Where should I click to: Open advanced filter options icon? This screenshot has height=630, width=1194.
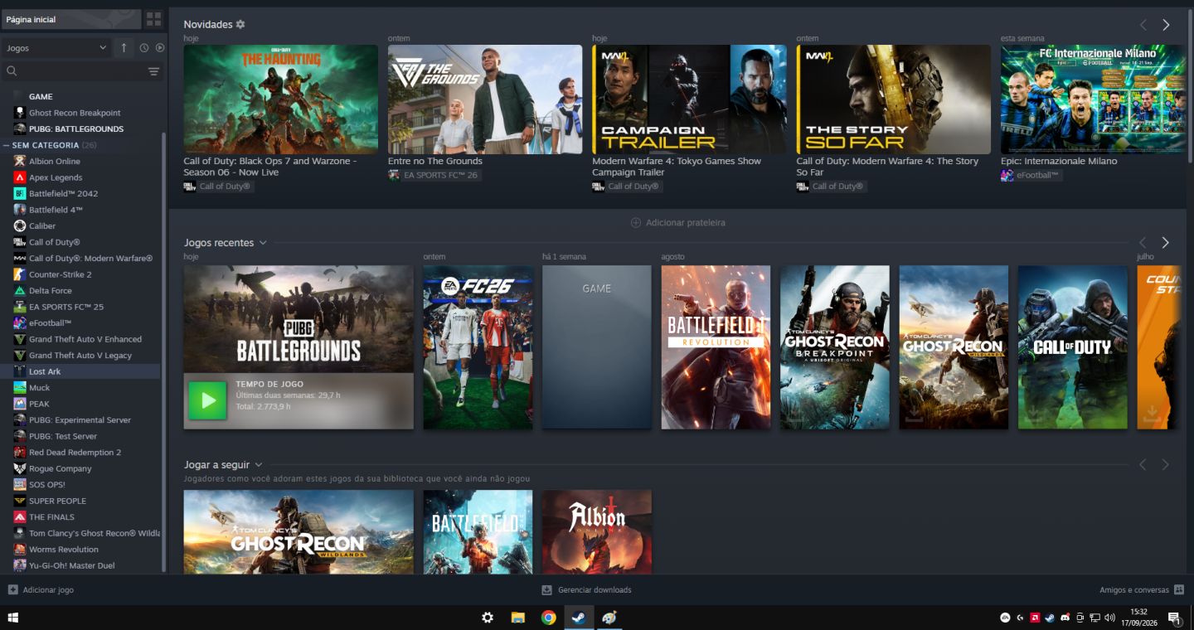pos(153,71)
